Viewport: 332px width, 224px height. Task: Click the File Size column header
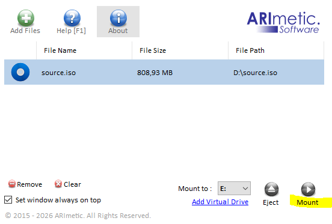180,50
